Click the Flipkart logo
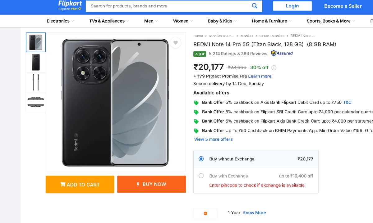The width and height of the screenshot is (373, 223). [70, 6]
